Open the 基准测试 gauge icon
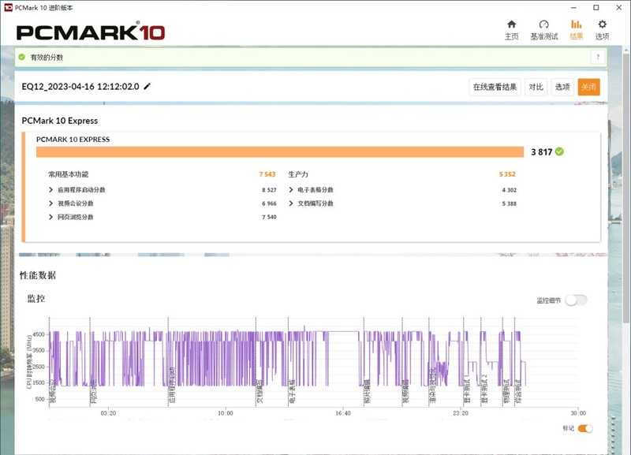This screenshot has width=631, height=455. (x=543, y=24)
